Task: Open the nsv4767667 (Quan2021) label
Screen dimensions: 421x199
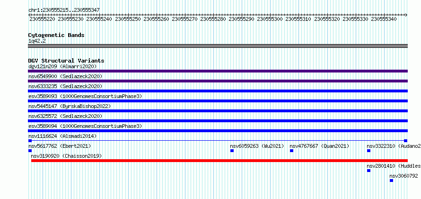Action: (x=319, y=146)
